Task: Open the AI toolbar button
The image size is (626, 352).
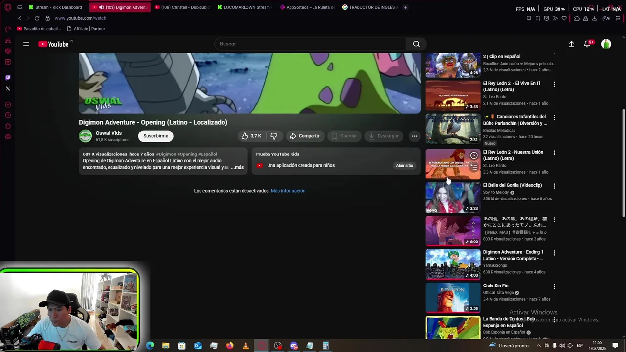Action: [607, 18]
